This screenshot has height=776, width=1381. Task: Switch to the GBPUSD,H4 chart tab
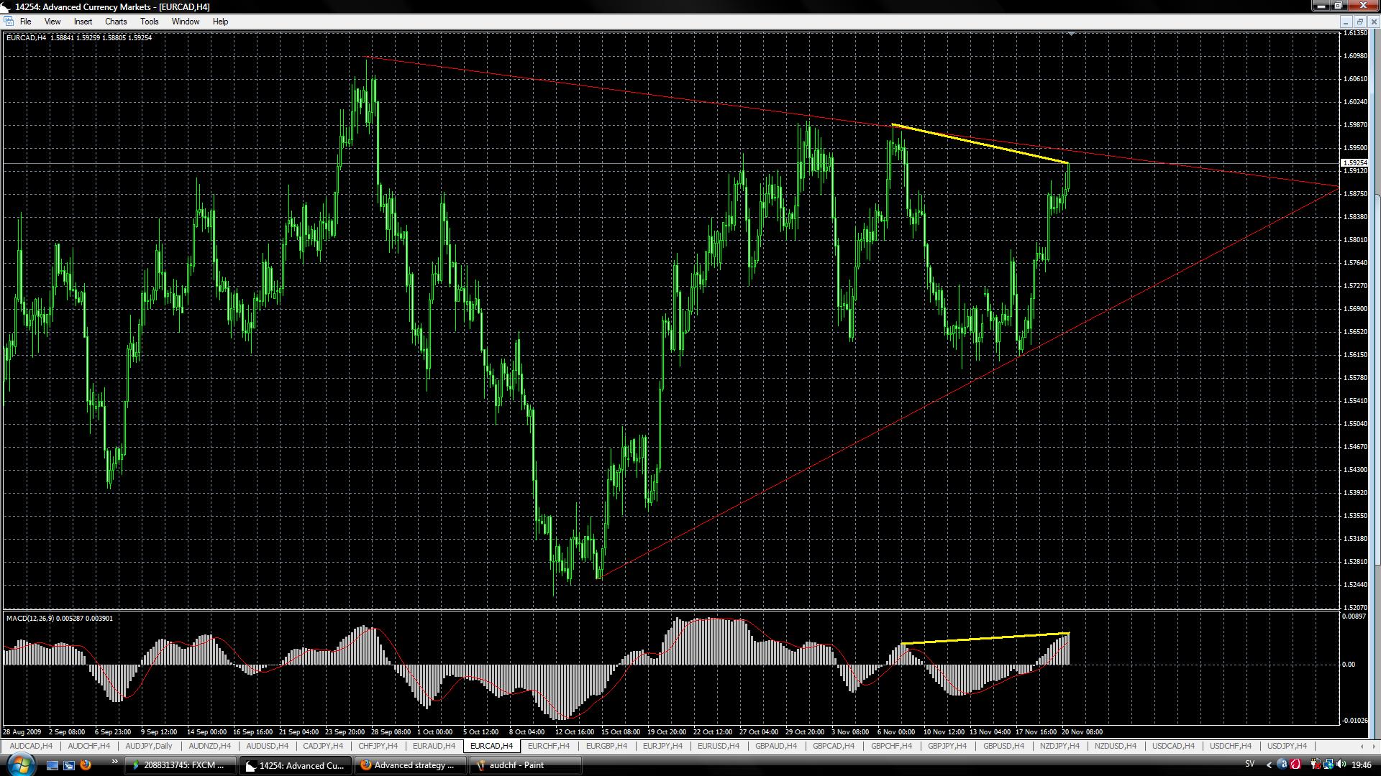coord(1003,746)
